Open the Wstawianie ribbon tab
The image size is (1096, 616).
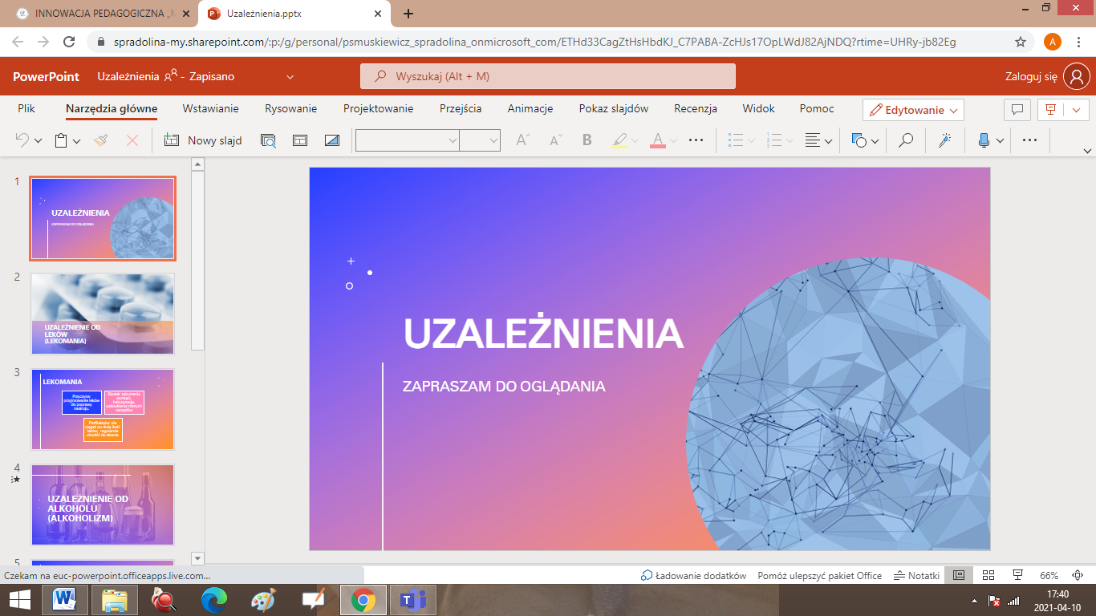click(210, 108)
